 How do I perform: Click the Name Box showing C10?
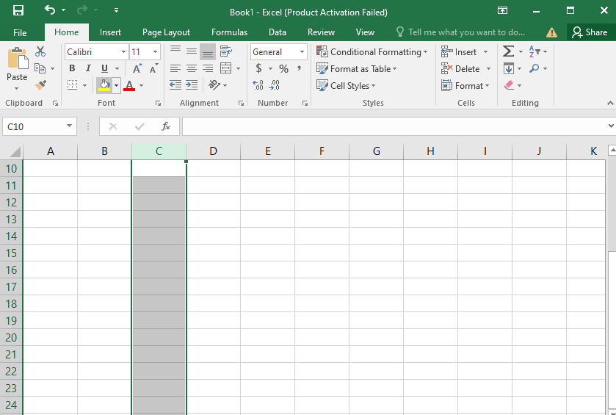[40, 126]
